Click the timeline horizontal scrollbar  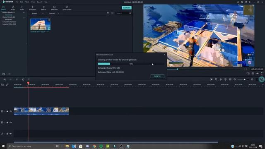pos(116,142)
